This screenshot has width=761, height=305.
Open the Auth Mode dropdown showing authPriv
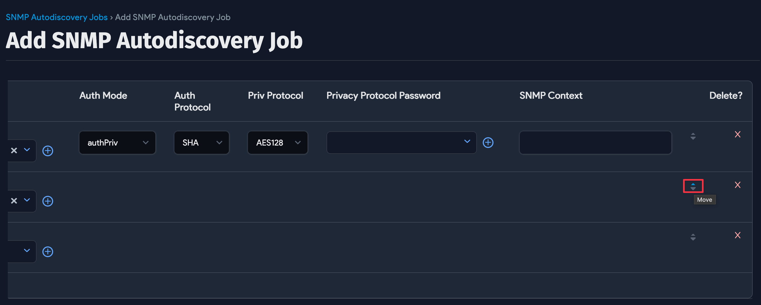[x=117, y=143]
